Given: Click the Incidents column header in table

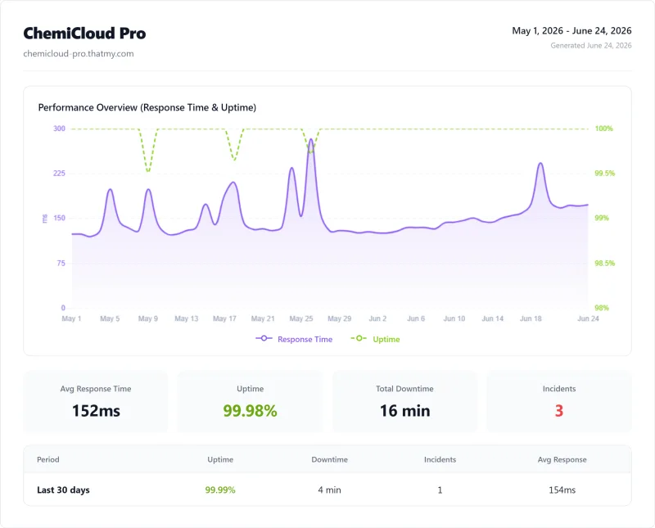Looking at the screenshot, I should [440, 459].
